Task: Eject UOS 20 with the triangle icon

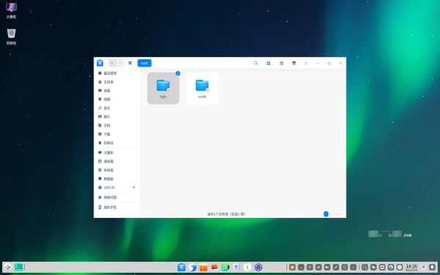Action: (134, 187)
